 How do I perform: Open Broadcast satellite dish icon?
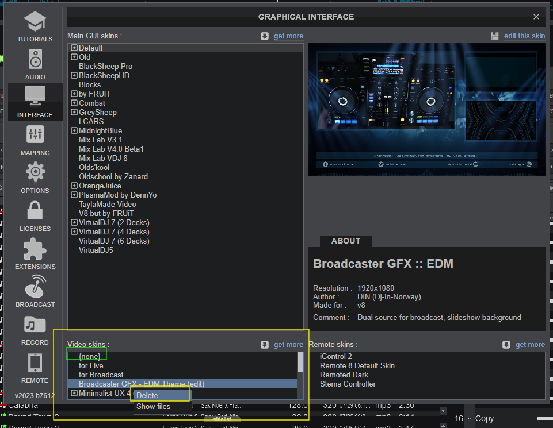(35, 286)
